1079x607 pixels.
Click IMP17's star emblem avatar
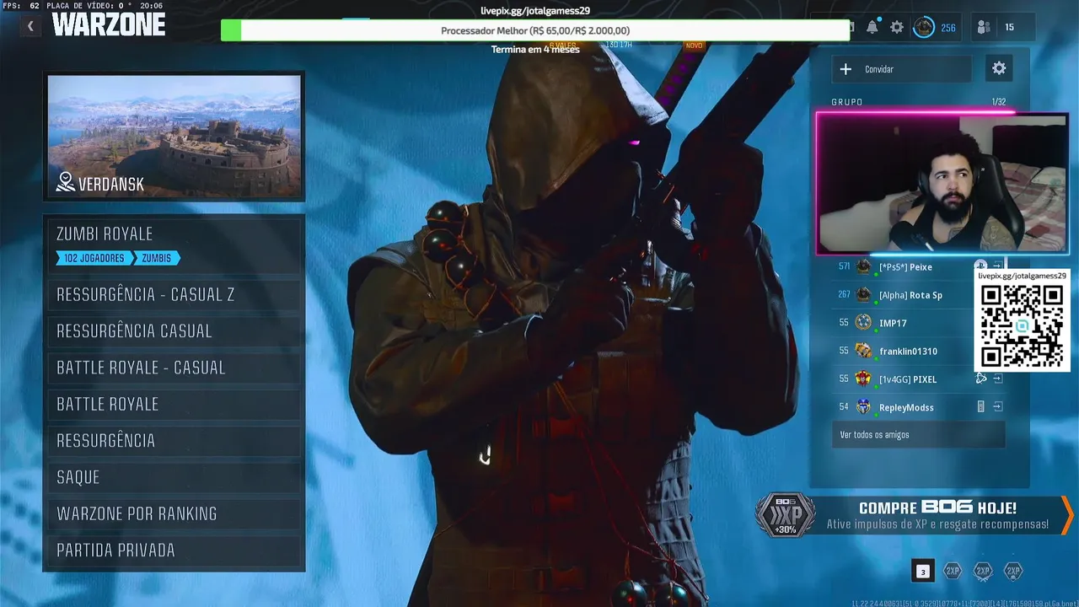(x=863, y=323)
